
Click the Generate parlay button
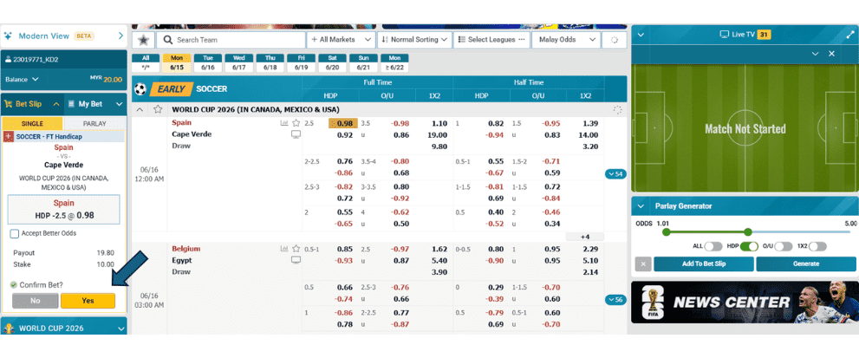click(x=806, y=264)
